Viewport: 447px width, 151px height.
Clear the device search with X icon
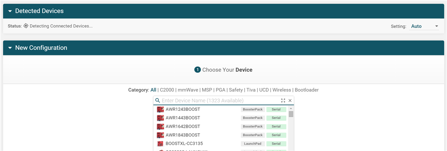290,101
